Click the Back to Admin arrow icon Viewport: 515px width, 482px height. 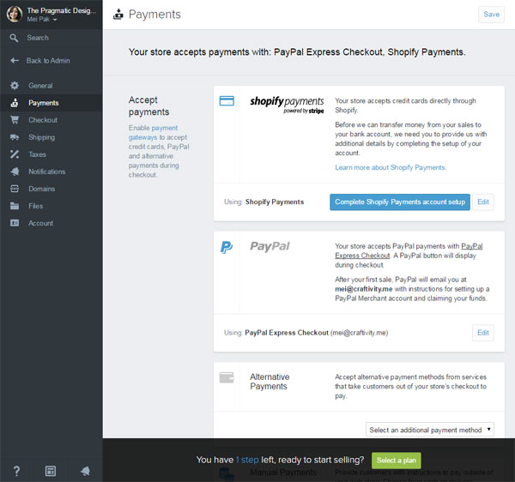[15, 60]
